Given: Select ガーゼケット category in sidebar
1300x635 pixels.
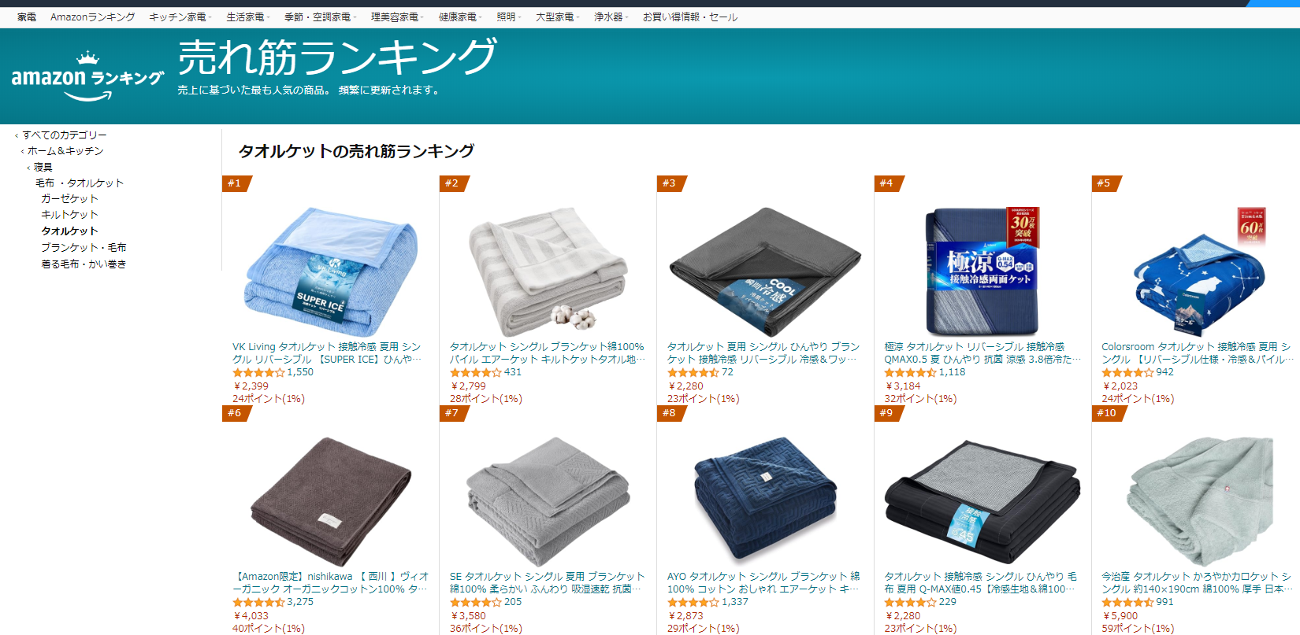Looking at the screenshot, I should pos(69,199).
